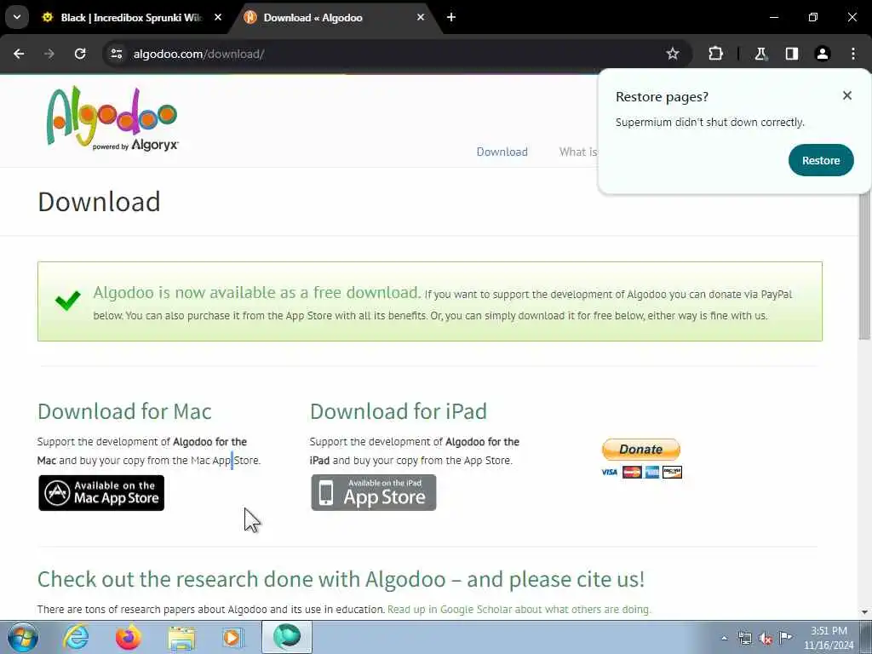Click the Restore button
This screenshot has height=654, width=872.
[821, 160]
